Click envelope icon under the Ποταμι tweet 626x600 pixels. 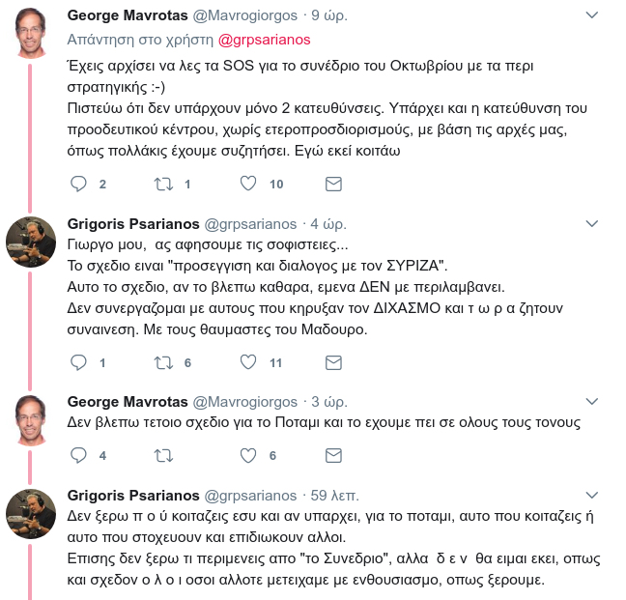click(333, 455)
